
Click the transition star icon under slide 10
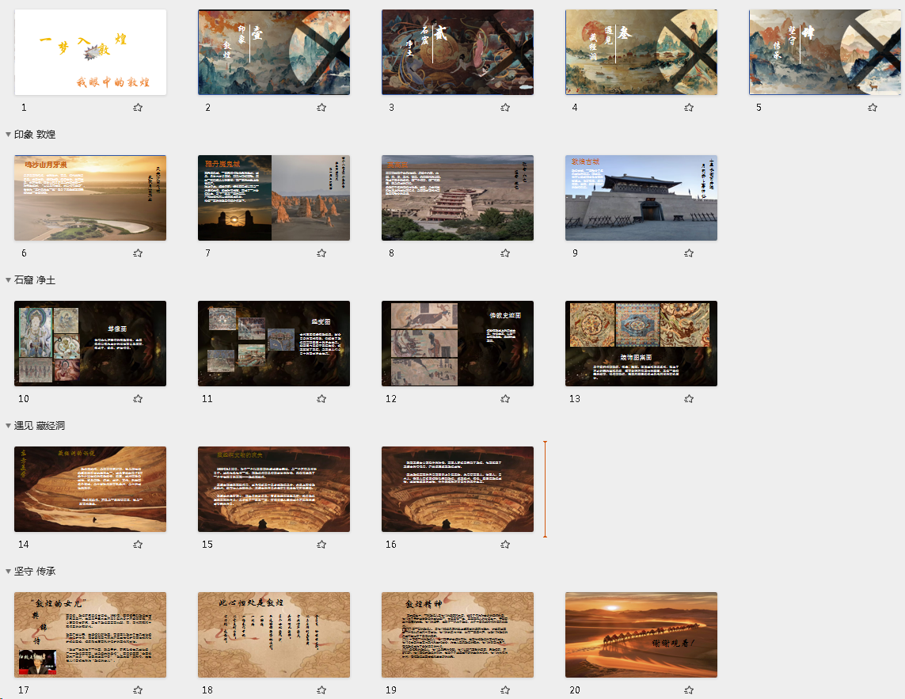(138, 398)
